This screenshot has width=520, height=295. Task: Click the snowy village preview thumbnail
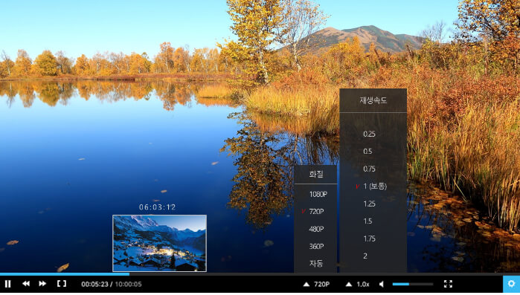pyautogui.click(x=159, y=243)
